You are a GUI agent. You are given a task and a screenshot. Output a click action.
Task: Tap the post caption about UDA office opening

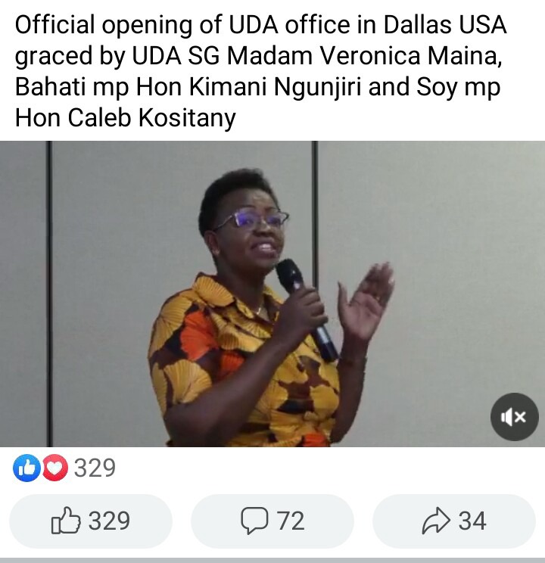pyautogui.click(x=261, y=71)
